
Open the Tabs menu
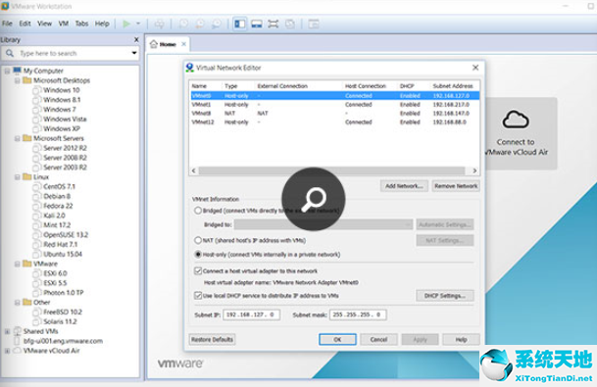coord(81,24)
